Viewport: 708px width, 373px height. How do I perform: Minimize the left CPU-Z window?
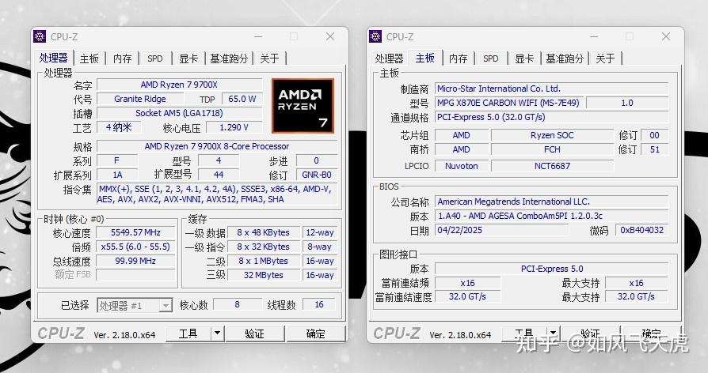[258, 36]
